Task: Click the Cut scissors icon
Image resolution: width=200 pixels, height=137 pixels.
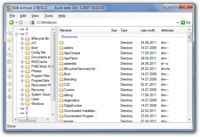Action: [x=9, y=48]
